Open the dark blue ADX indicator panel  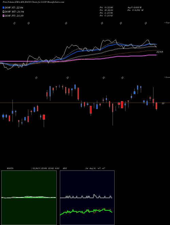point(87,198)
